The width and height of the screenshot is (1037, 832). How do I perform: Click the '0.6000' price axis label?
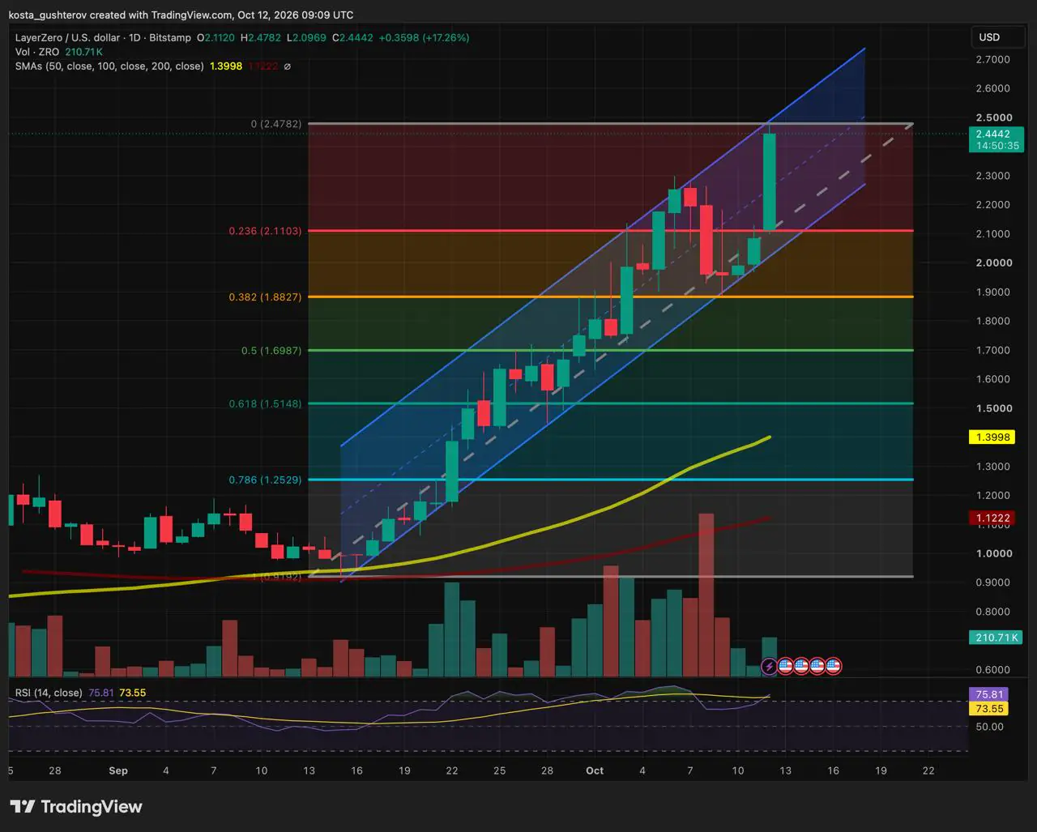(x=992, y=670)
